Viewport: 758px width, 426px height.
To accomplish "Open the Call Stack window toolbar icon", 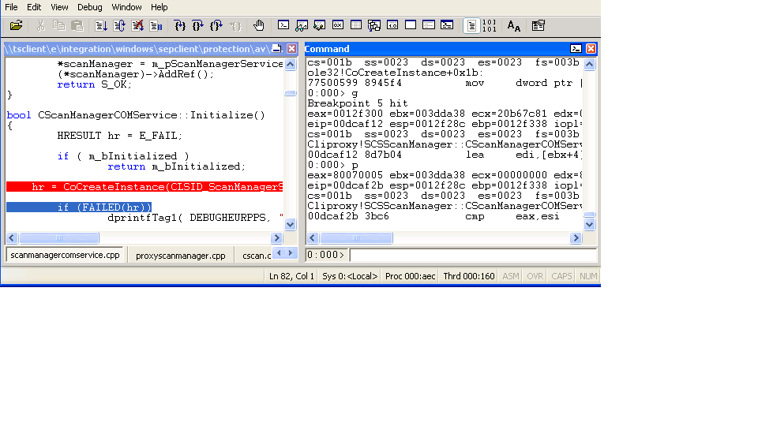I will tap(374, 25).
